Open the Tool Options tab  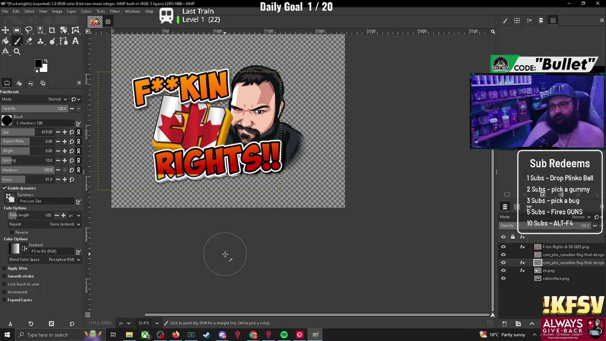(7, 83)
